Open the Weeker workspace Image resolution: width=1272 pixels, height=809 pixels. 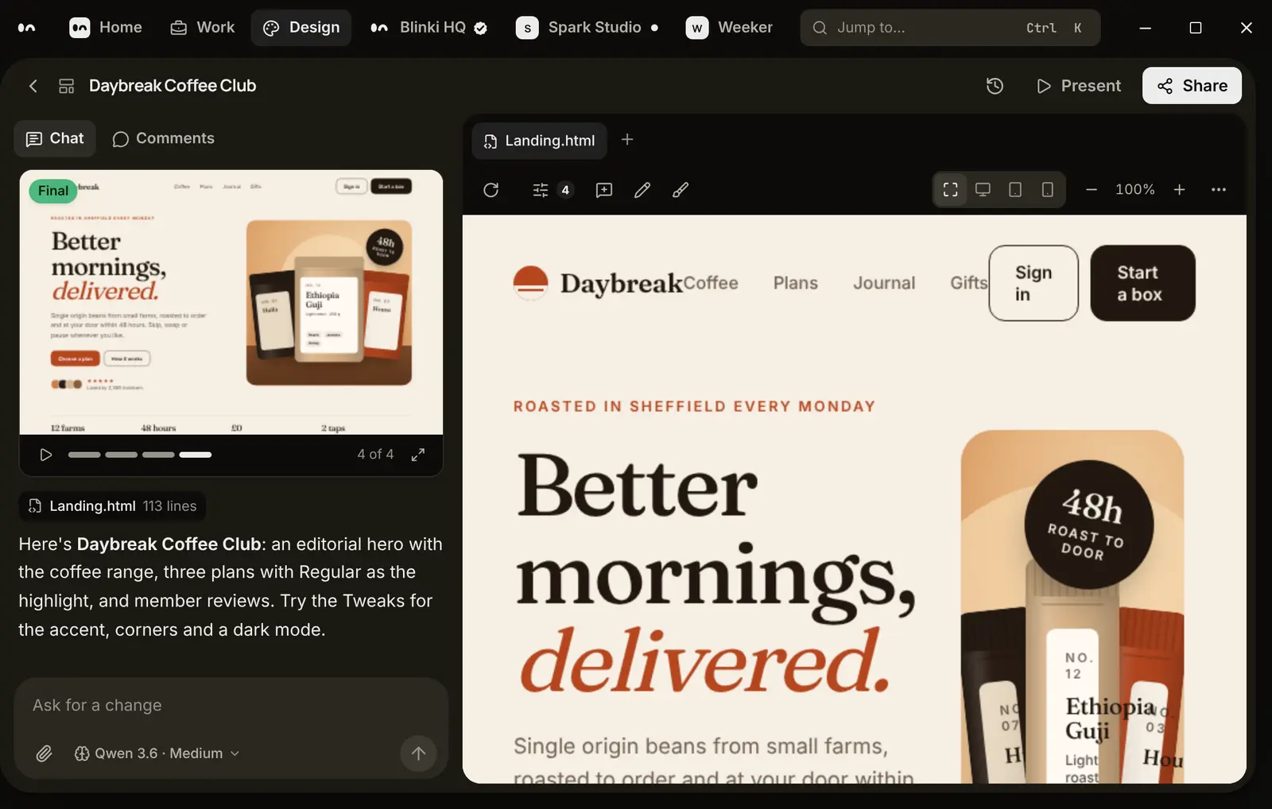pos(729,28)
